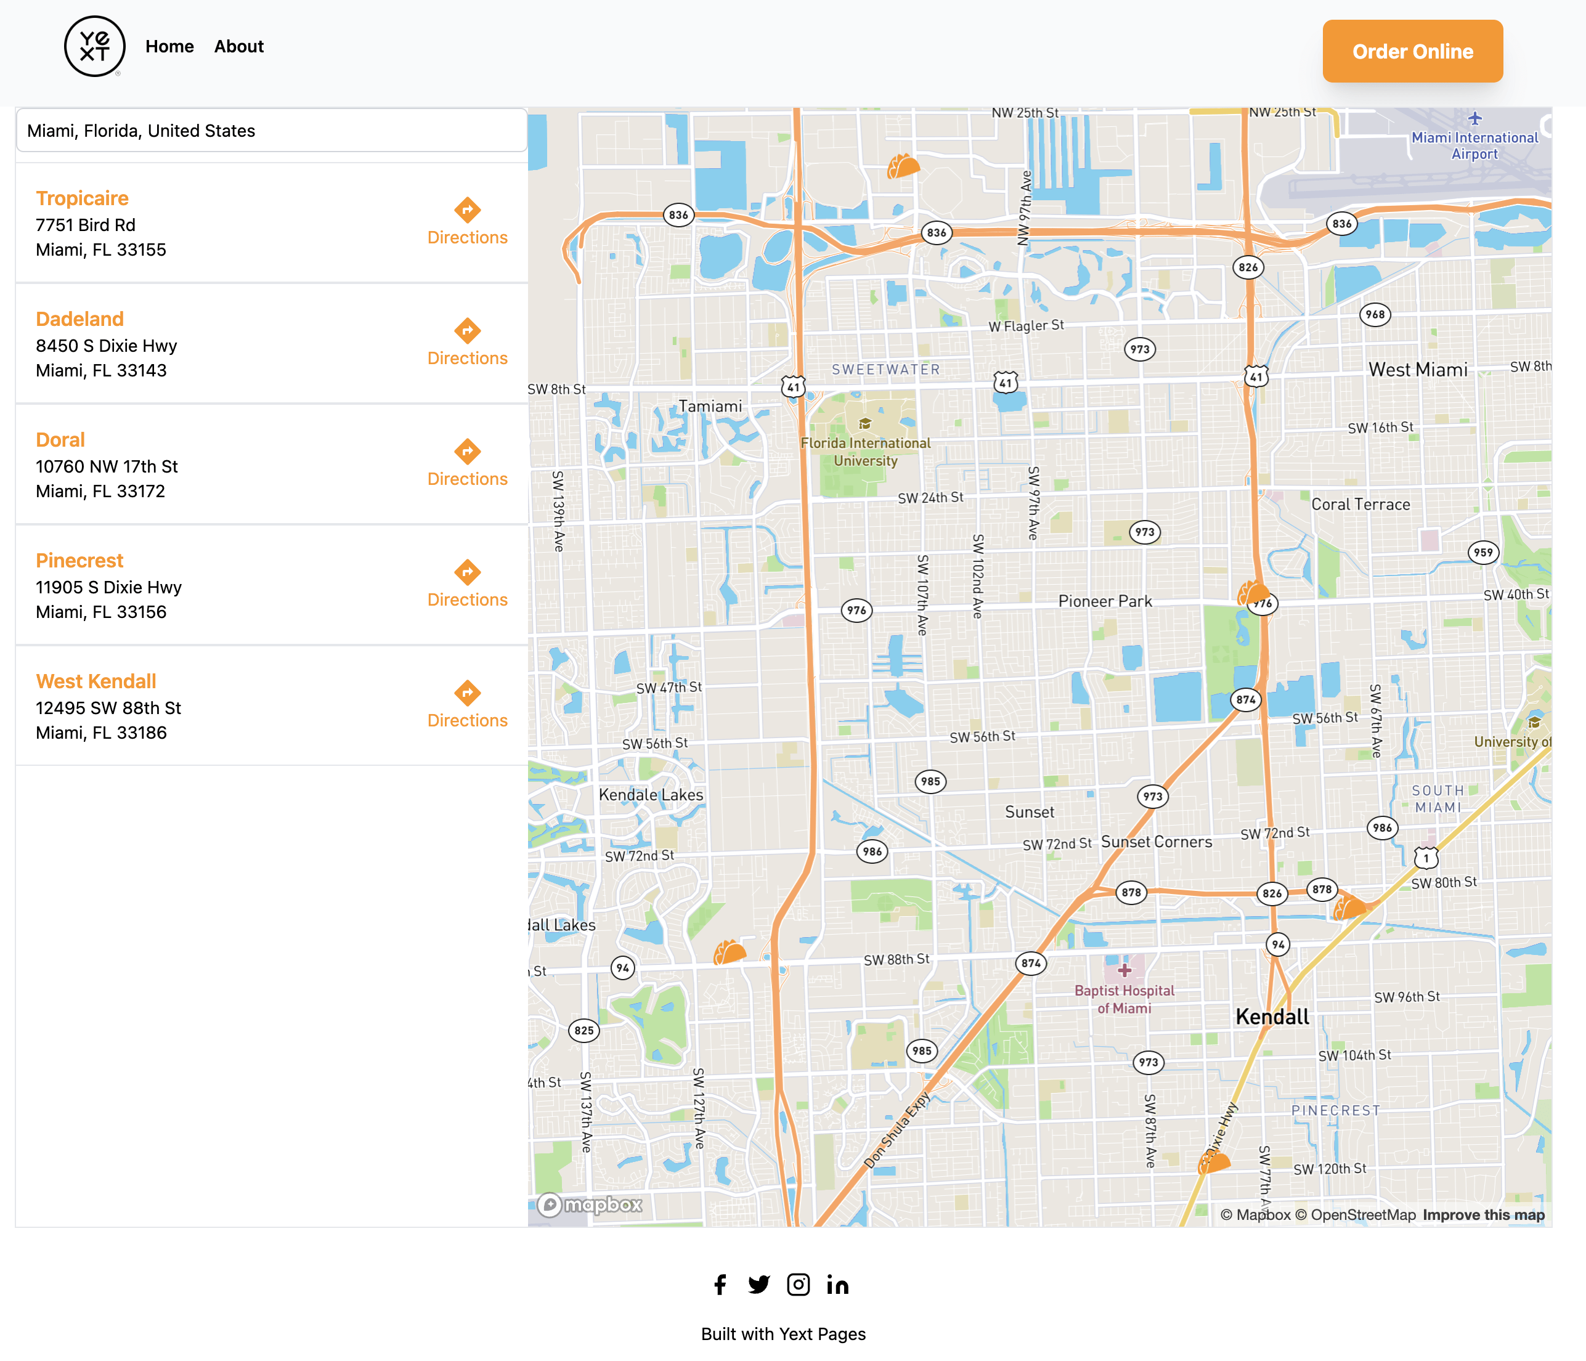Go to the Home page

coord(169,47)
